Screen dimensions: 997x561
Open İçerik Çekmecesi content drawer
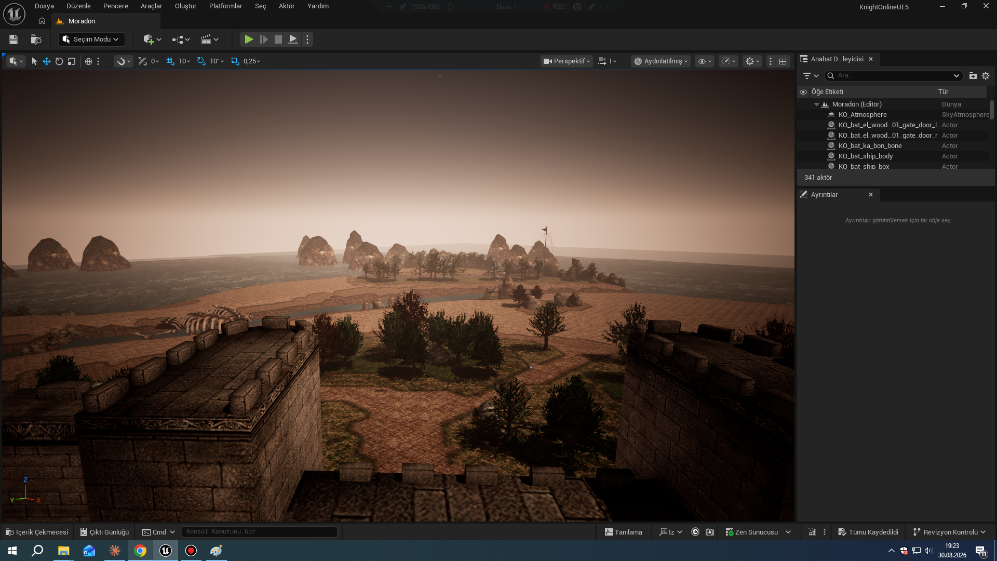click(37, 532)
